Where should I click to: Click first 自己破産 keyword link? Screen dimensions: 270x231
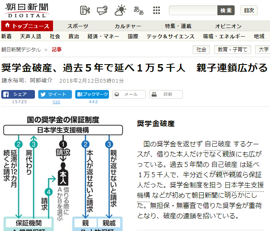click(218, 144)
